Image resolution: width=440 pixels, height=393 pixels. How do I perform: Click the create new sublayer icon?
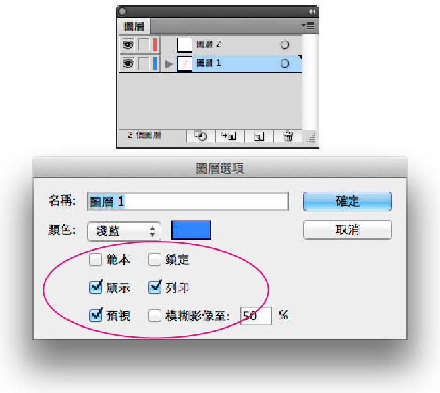[x=229, y=136]
